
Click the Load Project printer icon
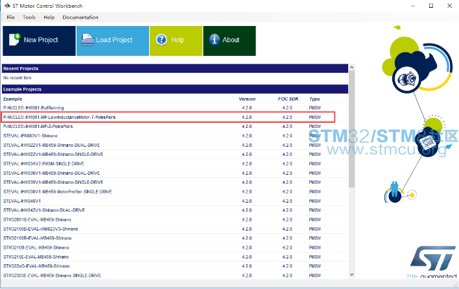(88, 40)
